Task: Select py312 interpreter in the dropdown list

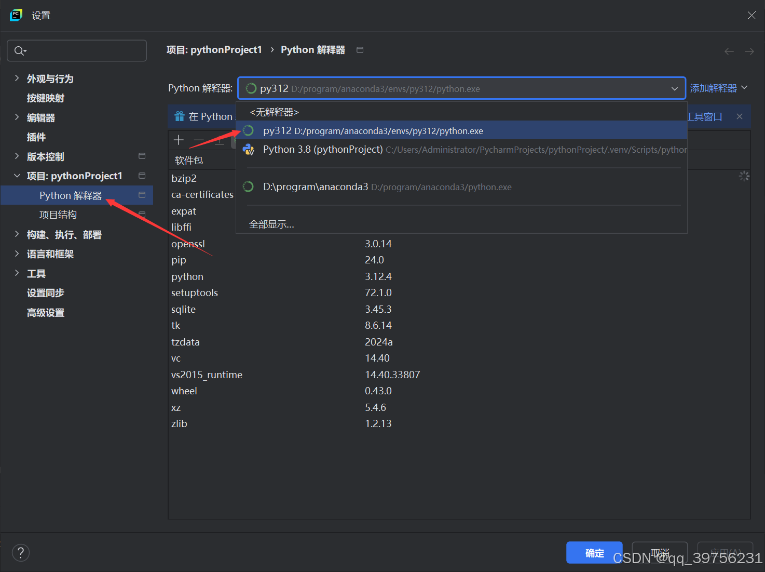Action: (373, 130)
